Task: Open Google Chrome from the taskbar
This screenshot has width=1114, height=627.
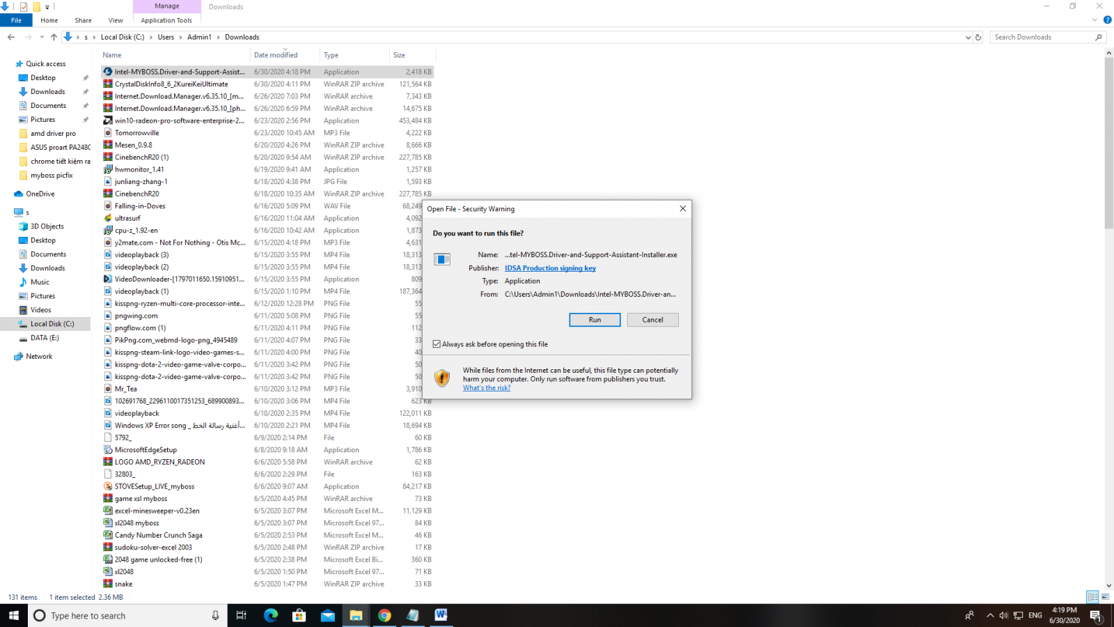Action: (384, 615)
